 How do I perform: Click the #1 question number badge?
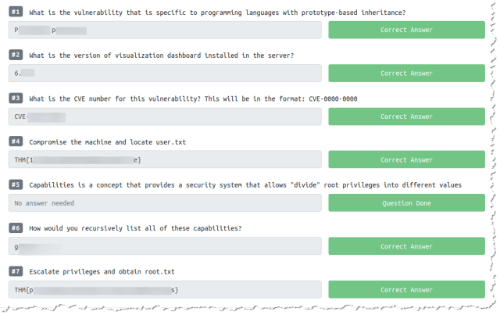[16, 13]
